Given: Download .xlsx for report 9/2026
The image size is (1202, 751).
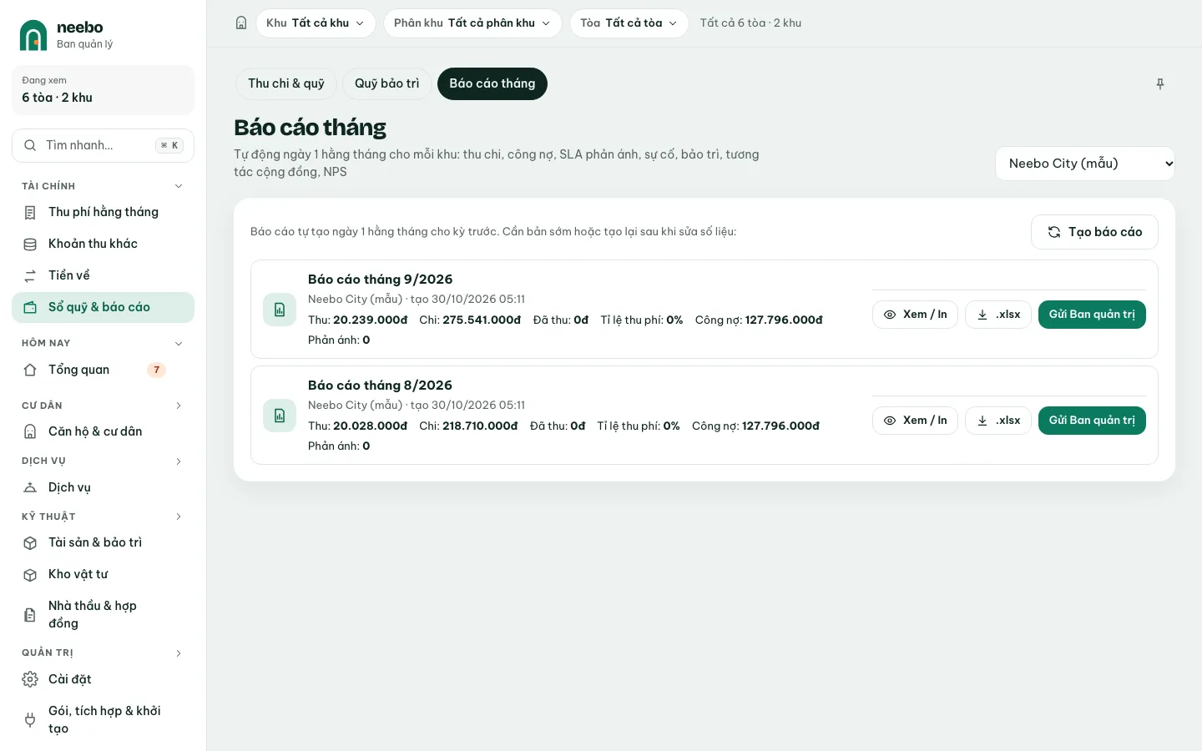Looking at the screenshot, I should [x=998, y=315].
